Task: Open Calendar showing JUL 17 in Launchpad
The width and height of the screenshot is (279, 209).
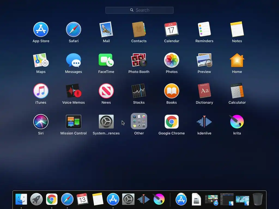Action: coord(172,29)
